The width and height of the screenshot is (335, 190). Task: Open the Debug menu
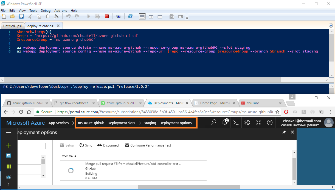pos(46,10)
